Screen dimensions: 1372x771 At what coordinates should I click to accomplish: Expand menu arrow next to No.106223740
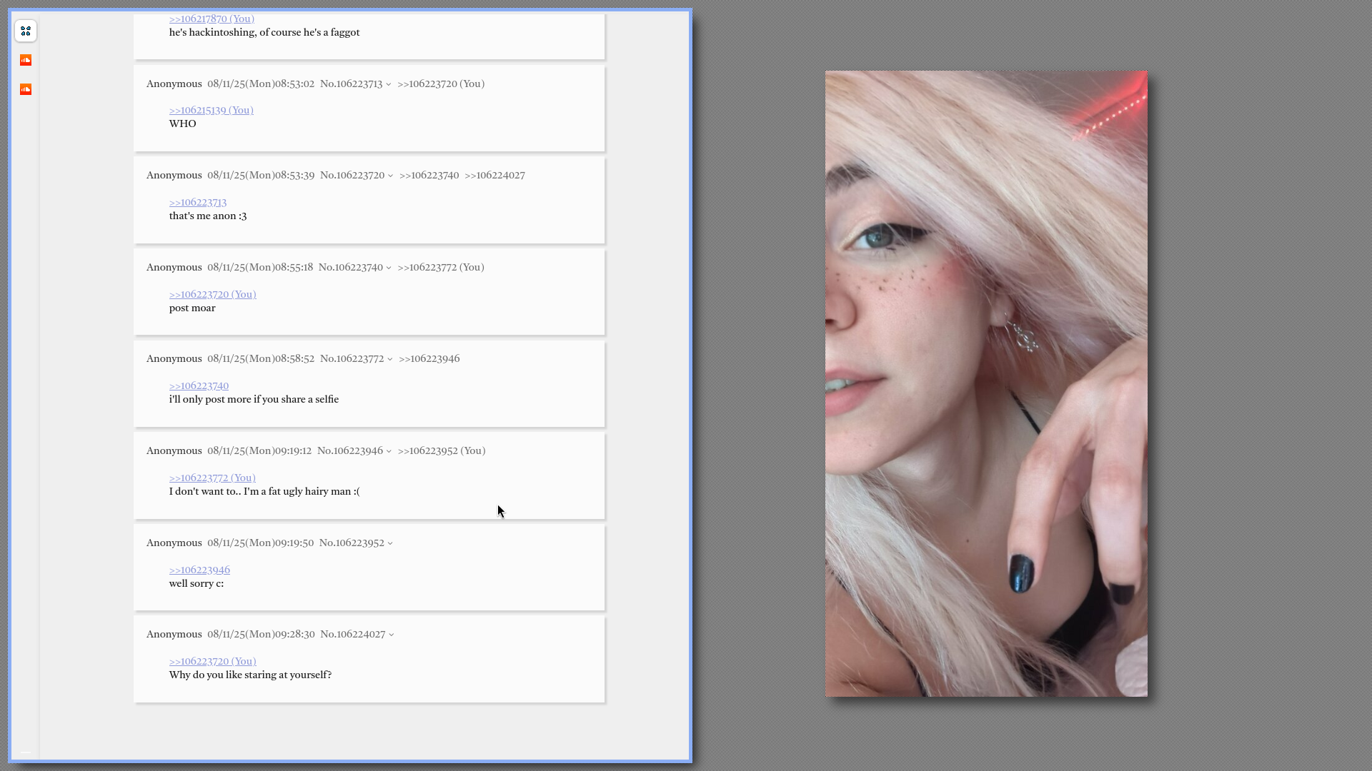click(389, 268)
